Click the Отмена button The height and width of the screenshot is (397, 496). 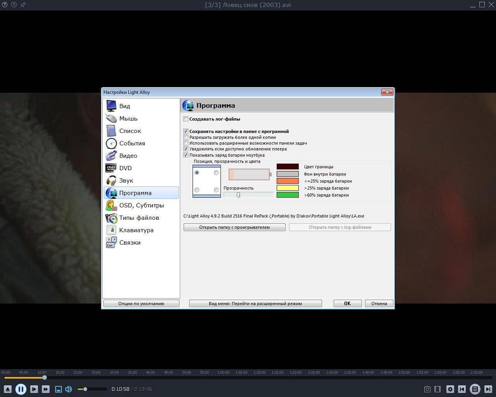379,304
